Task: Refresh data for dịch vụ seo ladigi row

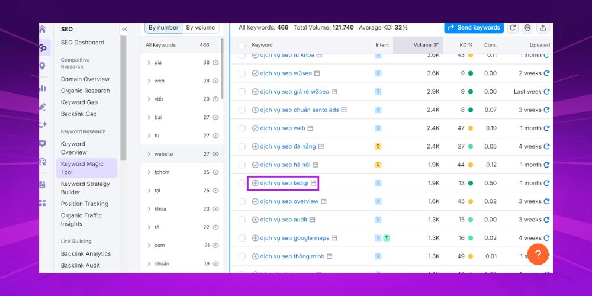Action: pos(546,183)
